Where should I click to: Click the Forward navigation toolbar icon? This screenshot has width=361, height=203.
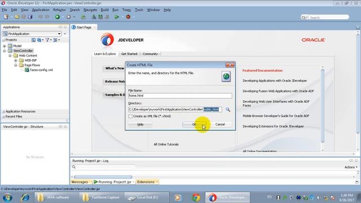tap(68, 17)
